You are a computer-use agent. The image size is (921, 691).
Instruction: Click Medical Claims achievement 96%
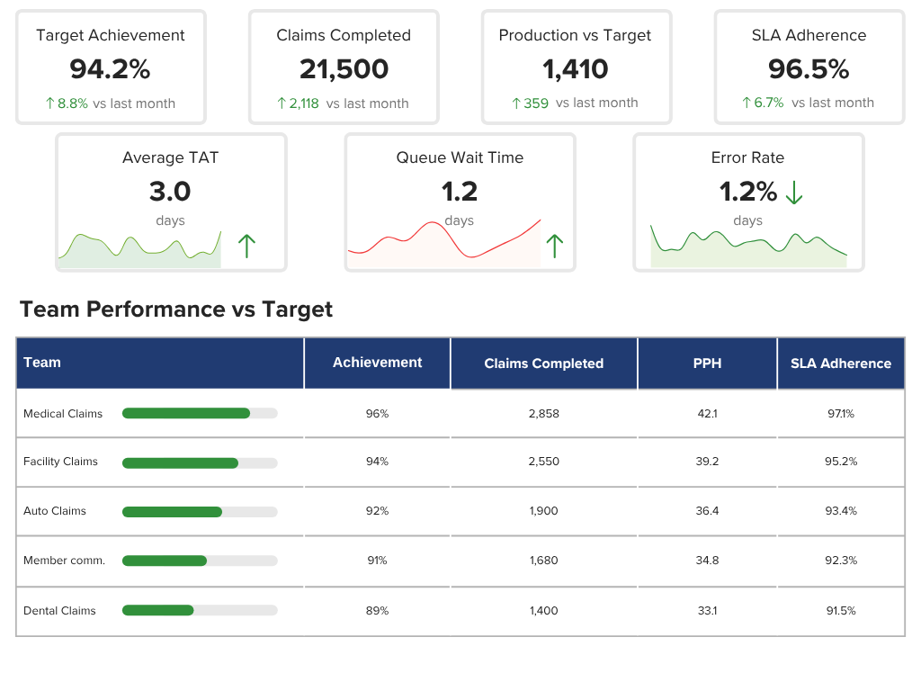pos(377,414)
